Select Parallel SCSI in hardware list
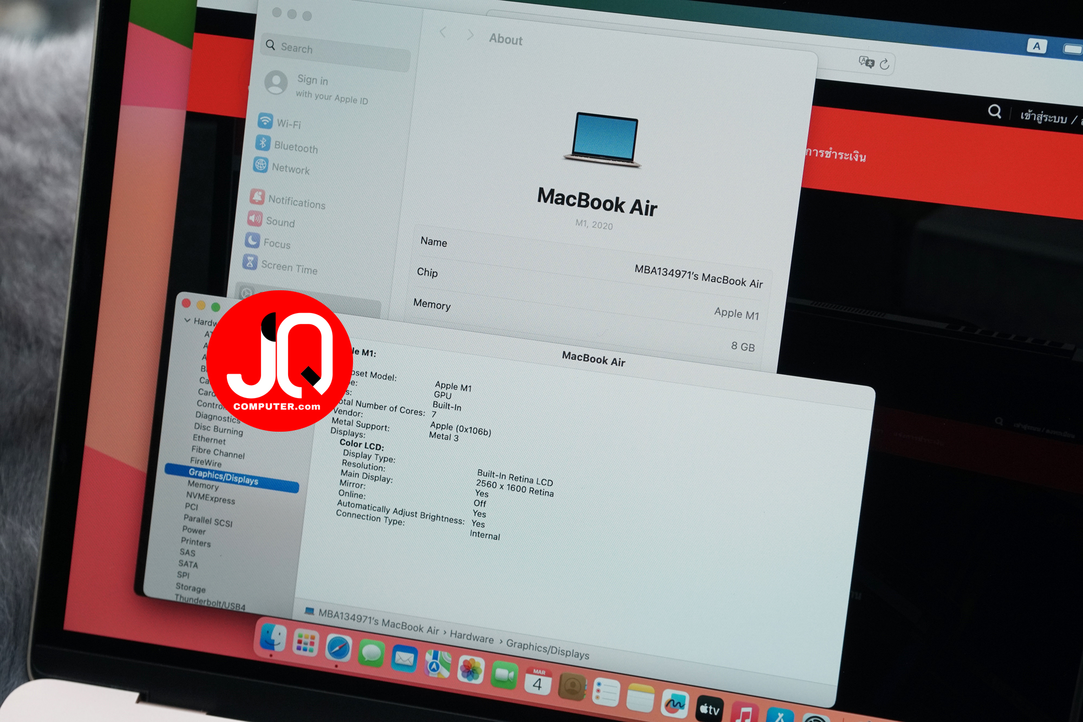This screenshot has width=1083, height=722. [208, 521]
